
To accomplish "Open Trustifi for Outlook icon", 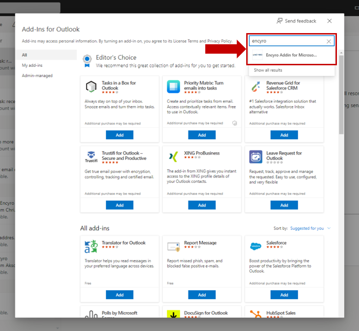I will 91,157.
